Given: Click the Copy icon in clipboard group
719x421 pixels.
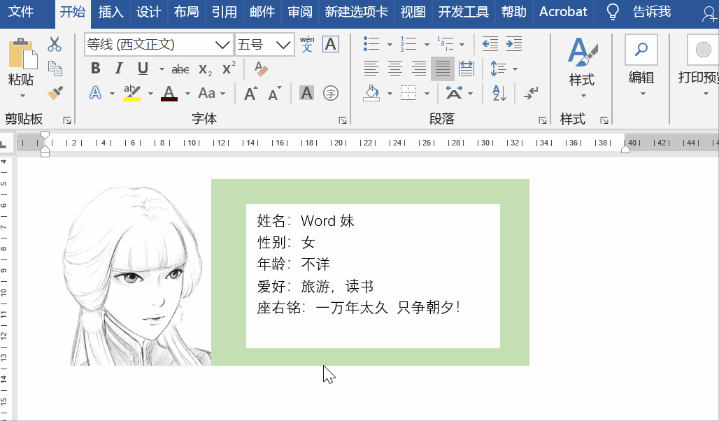Looking at the screenshot, I should click(55, 69).
